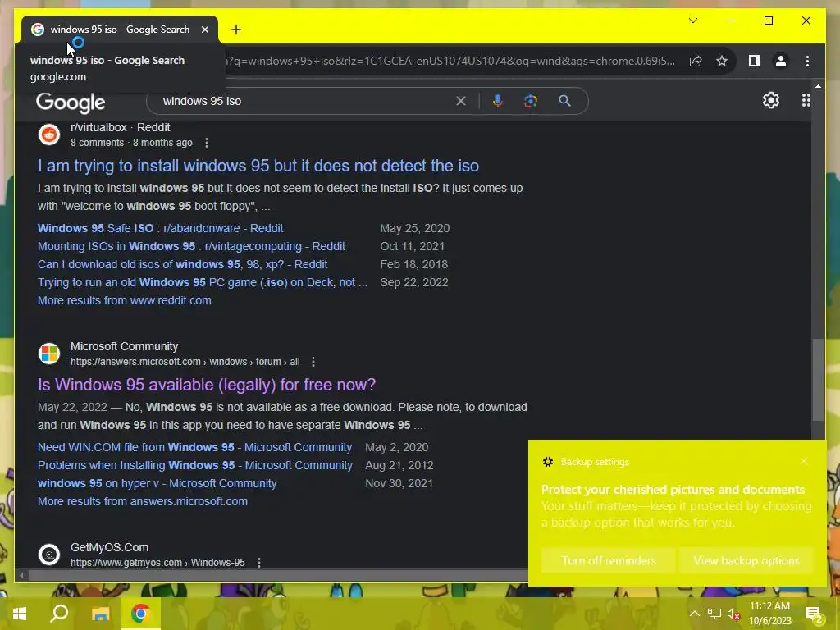The width and height of the screenshot is (840, 630).
Task: Open 'Need WIN.COM file from Windows 95' link
Action: 194,447
